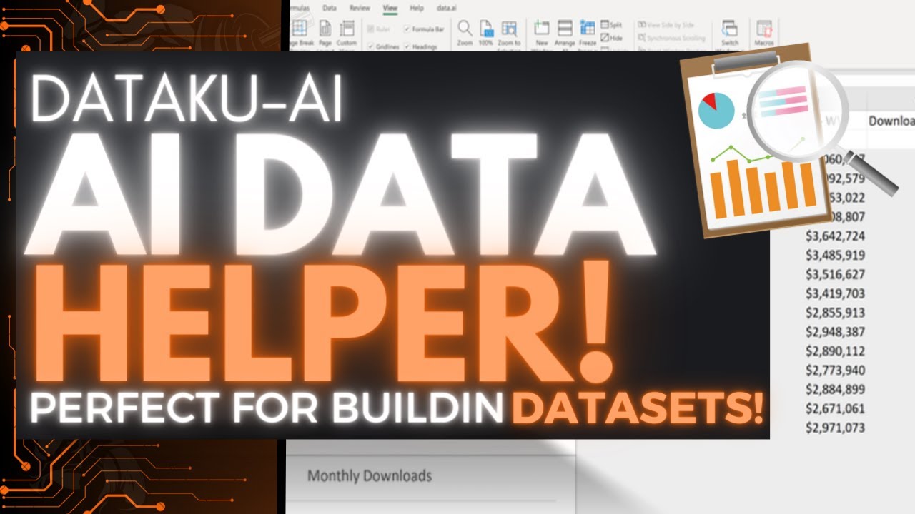Viewport: 915px width, 514px height.
Task: Open the data.ai ribbon tab
Action: (447, 8)
